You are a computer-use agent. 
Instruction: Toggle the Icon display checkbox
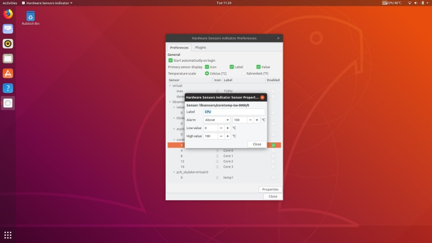207,67
